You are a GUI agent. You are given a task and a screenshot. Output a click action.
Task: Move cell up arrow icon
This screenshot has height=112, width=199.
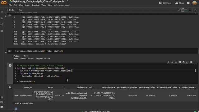(x=169, y=62)
